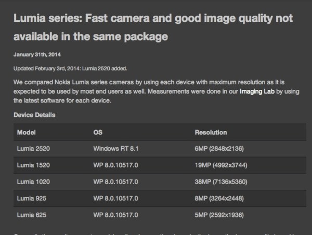The width and height of the screenshot is (312, 235).
Task: Select the Lumia 925 model cell
Action: tap(32, 198)
